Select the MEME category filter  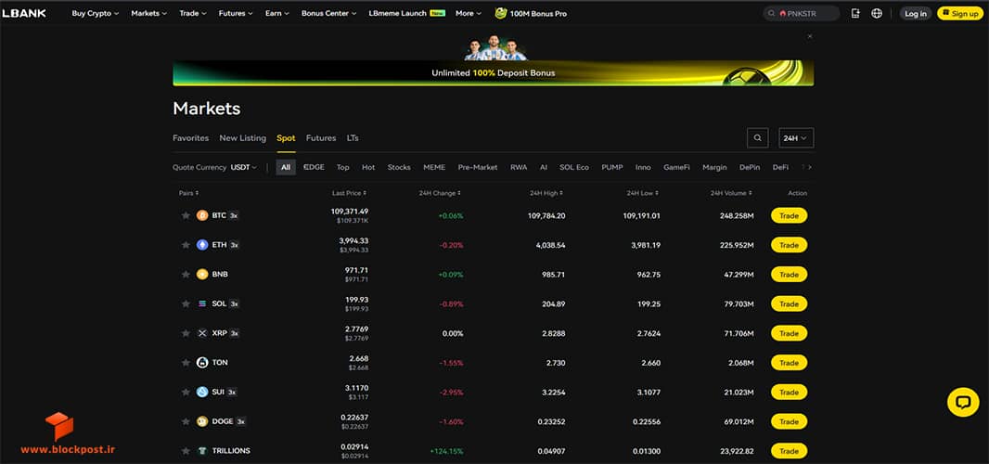tap(434, 167)
